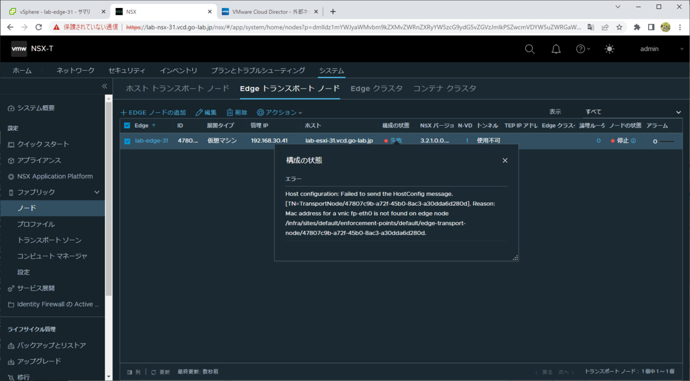Click the appliance sidebar icon

tap(11, 160)
